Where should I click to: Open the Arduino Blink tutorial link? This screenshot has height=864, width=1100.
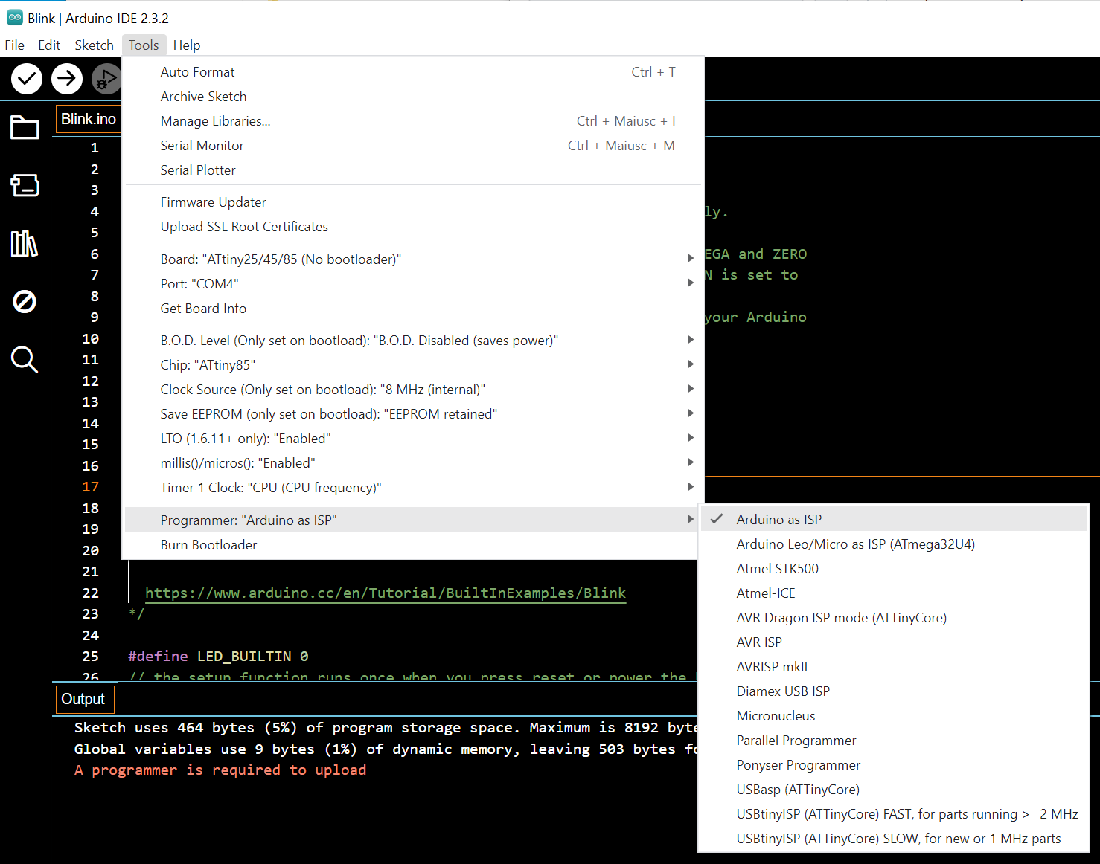385,593
